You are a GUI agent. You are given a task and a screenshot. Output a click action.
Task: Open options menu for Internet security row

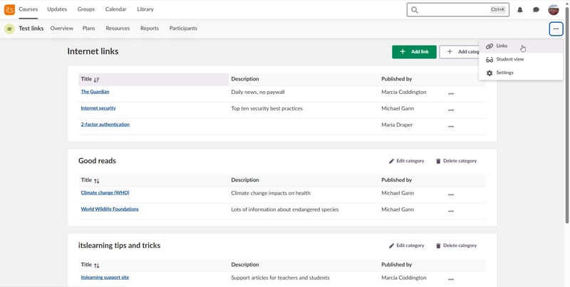(451, 110)
